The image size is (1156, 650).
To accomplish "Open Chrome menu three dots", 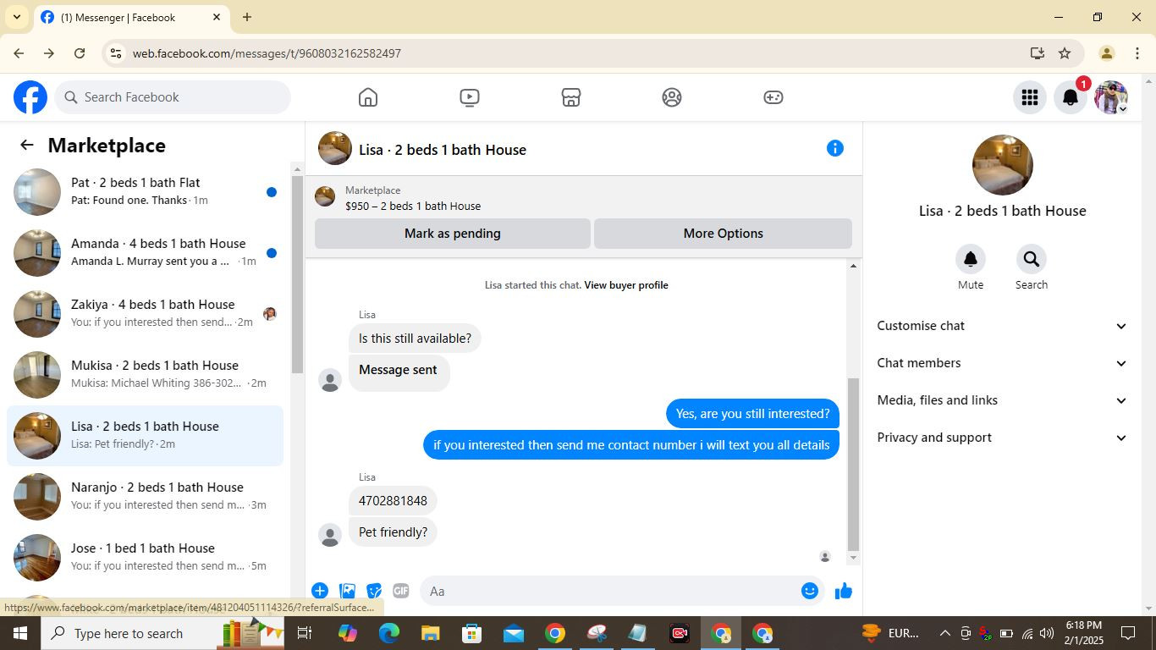I will [x=1137, y=53].
